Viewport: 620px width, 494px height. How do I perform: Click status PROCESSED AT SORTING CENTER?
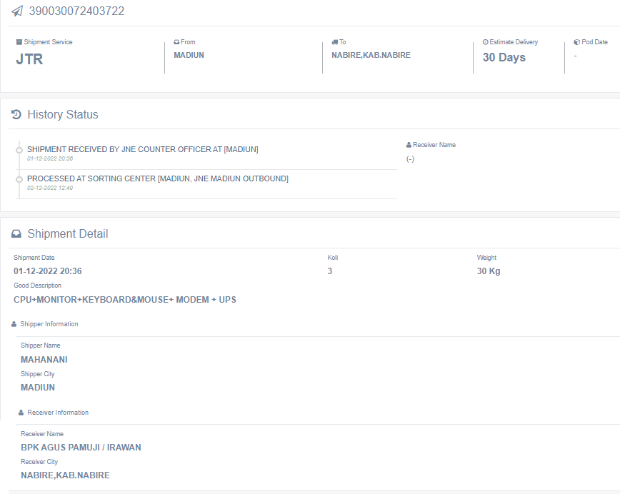click(158, 178)
